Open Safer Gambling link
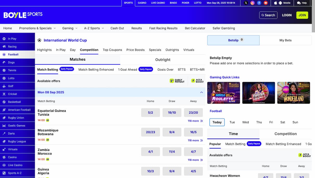This screenshot has height=178, width=315. point(224,28)
